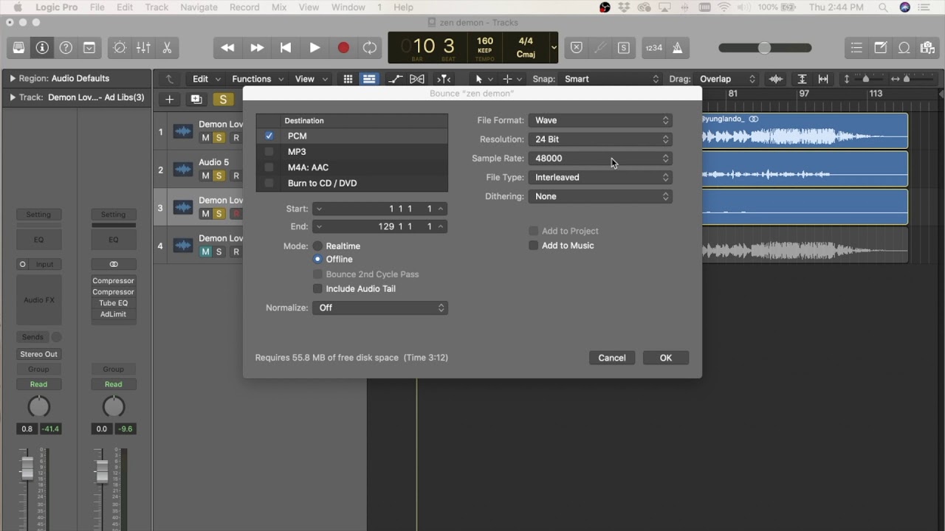Open the media Browsers icon
This screenshot has height=531, width=945.
coord(928,48)
